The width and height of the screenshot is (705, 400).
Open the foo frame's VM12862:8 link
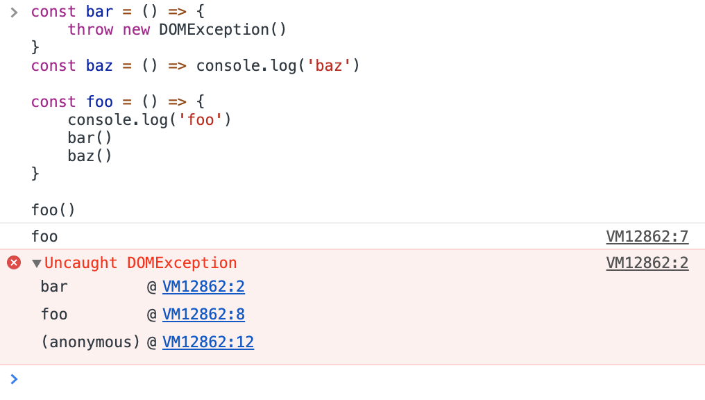pos(203,315)
